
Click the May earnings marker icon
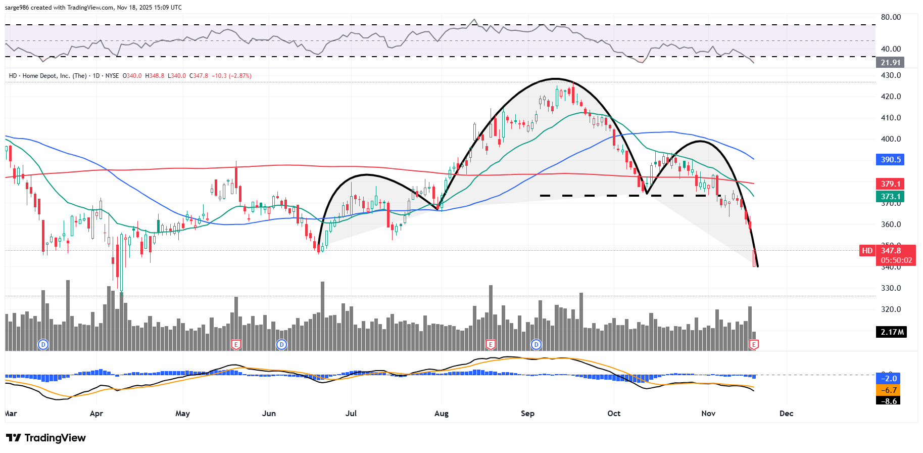click(235, 344)
